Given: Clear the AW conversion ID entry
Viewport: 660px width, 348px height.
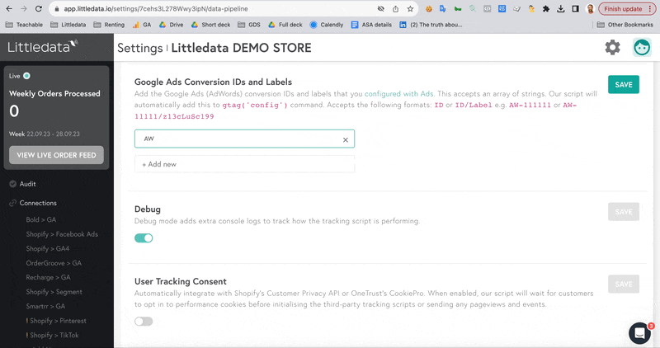Looking at the screenshot, I should pos(346,139).
